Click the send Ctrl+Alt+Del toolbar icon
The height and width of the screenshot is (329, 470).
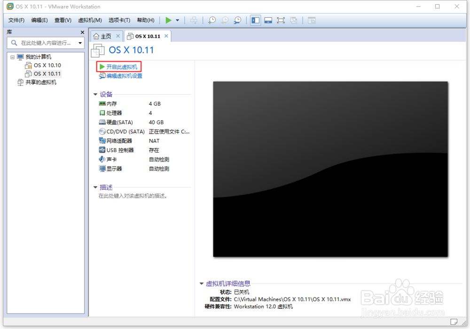pos(194,20)
